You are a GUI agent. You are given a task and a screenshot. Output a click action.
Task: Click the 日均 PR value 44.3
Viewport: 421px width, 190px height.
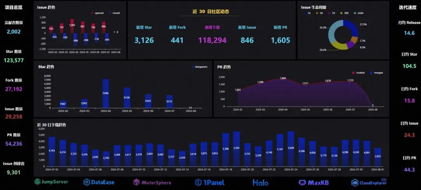[409, 170]
